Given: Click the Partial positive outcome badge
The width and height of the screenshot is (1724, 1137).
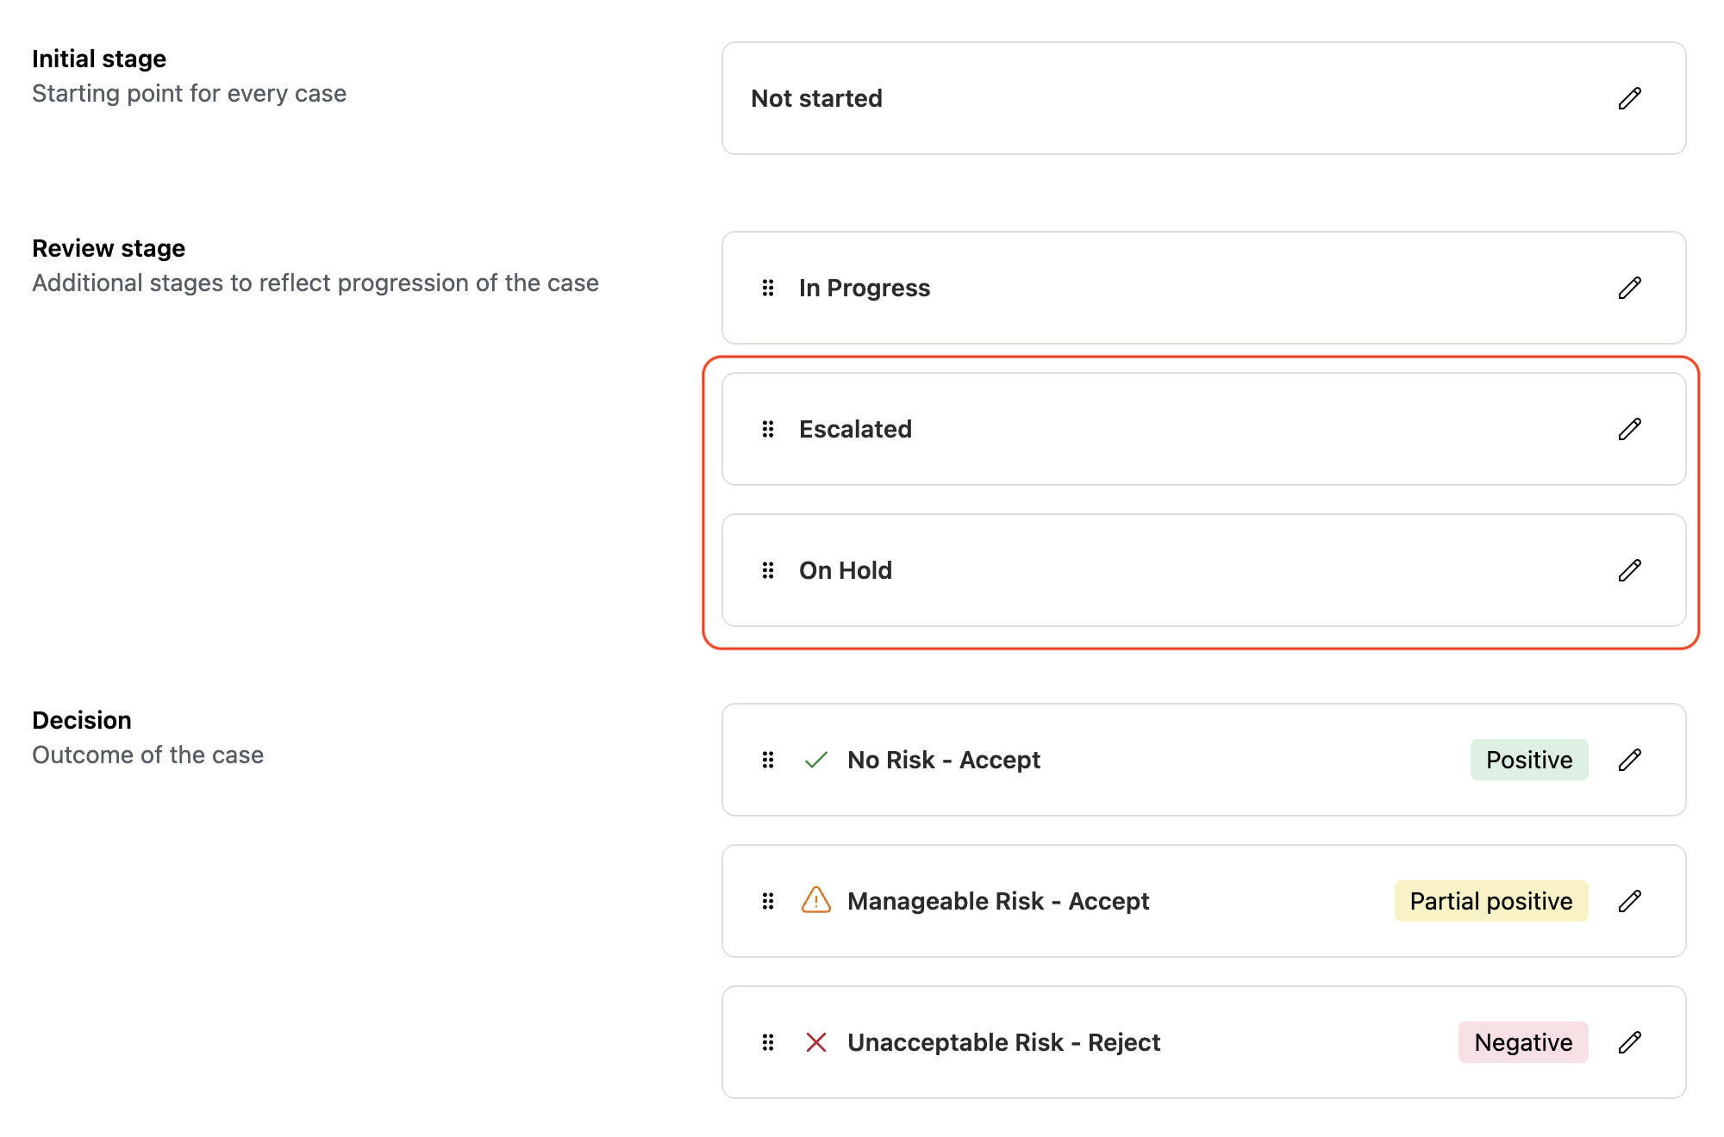Looking at the screenshot, I should pyautogui.click(x=1490, y=901).
